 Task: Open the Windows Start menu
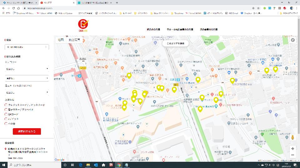[4, 165]
